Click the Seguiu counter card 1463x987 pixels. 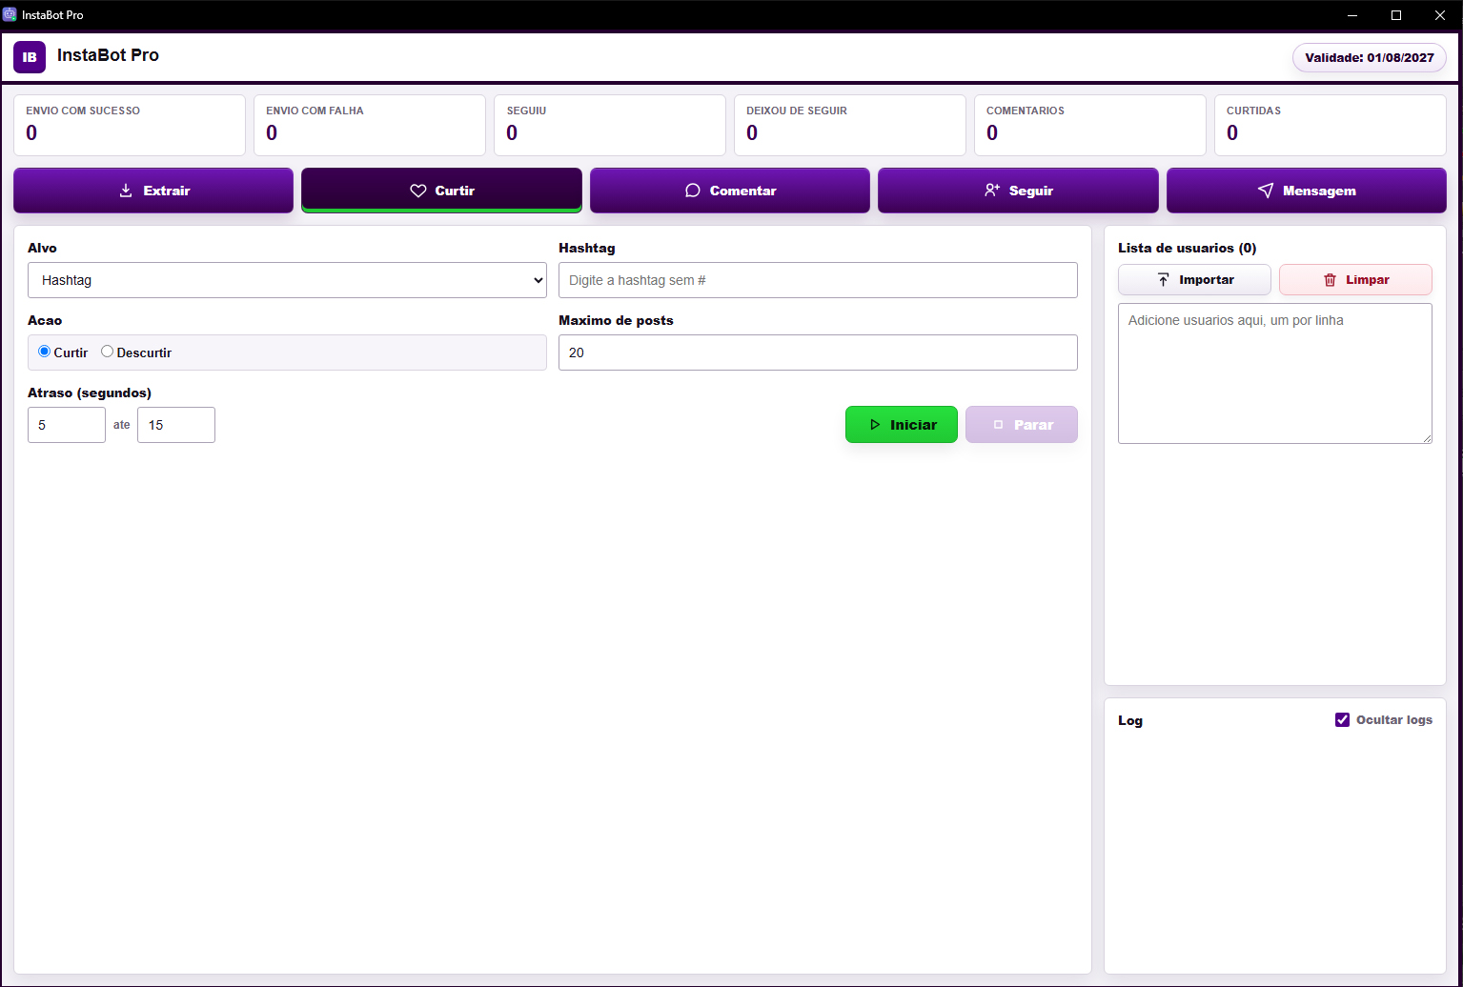coord(610,125)
